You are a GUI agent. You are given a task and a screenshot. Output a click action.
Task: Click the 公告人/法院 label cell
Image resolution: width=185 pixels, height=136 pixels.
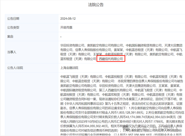coord(32,68)
